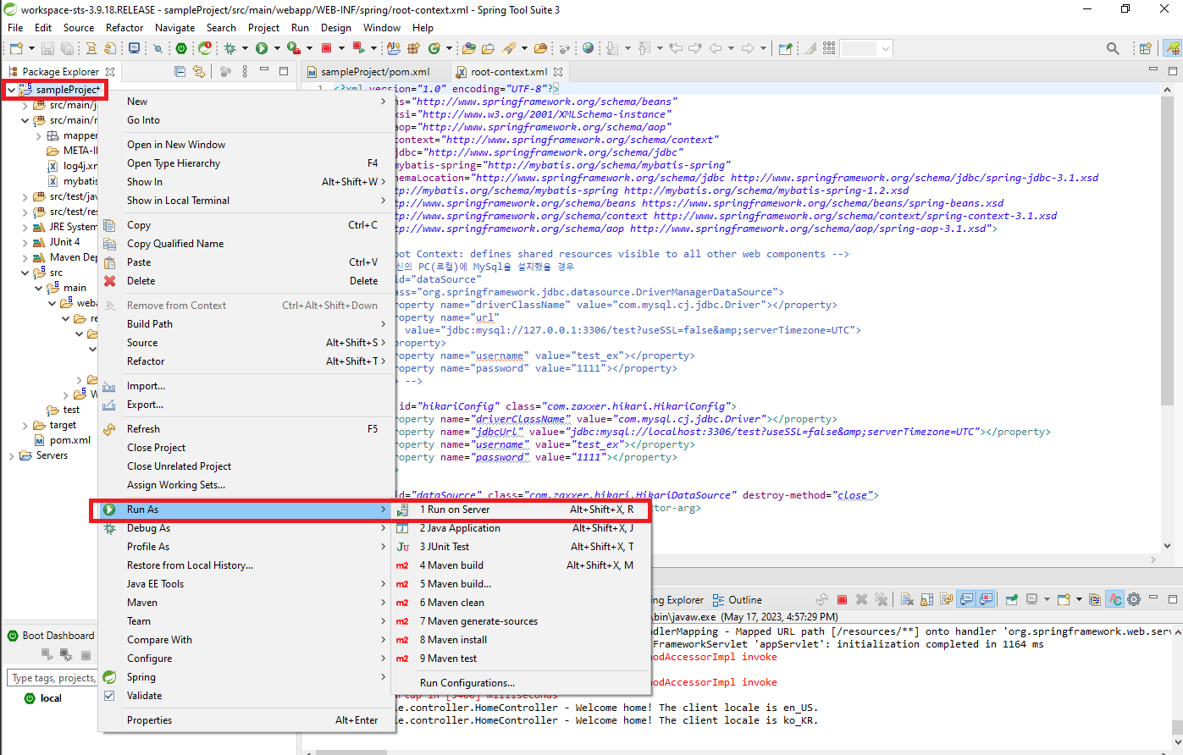The height and width of the screenshot is (755, 1183).
Task: Toggle the AC console highlight button
Action: 1115,599
